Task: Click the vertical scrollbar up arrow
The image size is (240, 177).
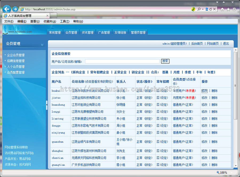Action: coord(235,50)
